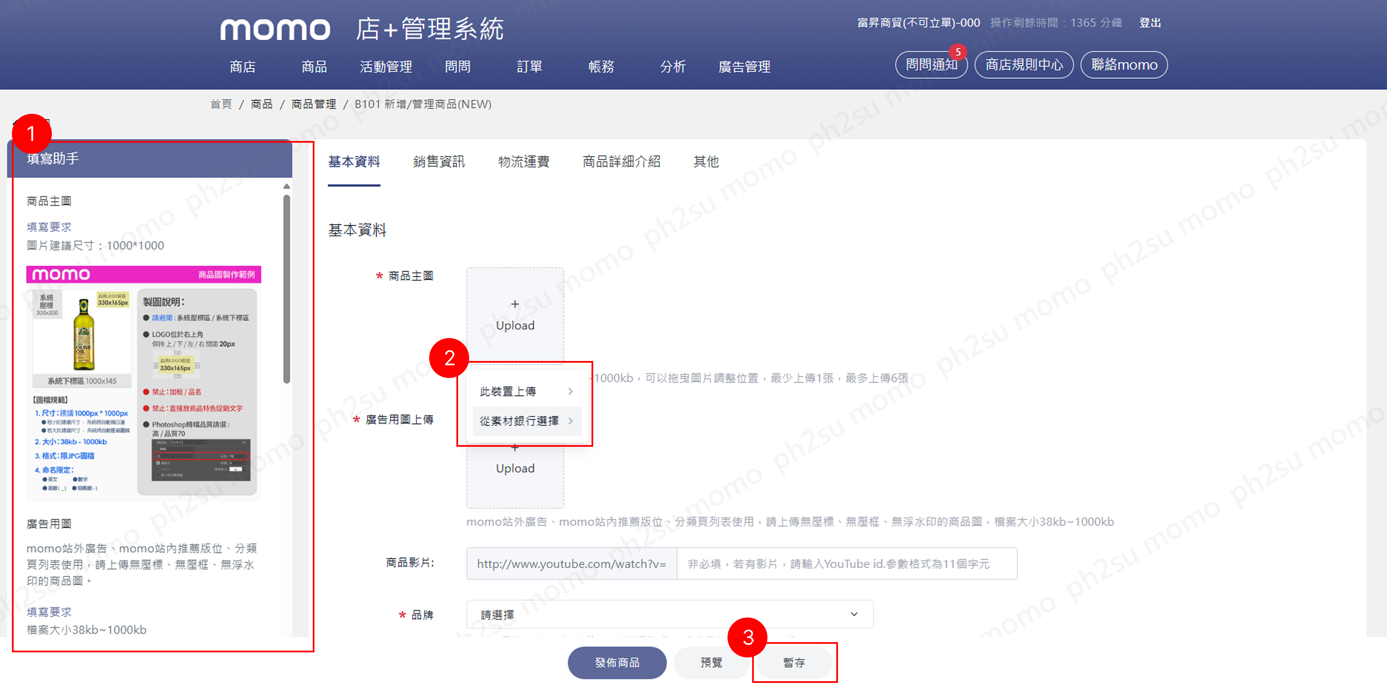
Task: Click the 操作剩餘時間 1365 分鐘 text
Action: click(1056, 23)
